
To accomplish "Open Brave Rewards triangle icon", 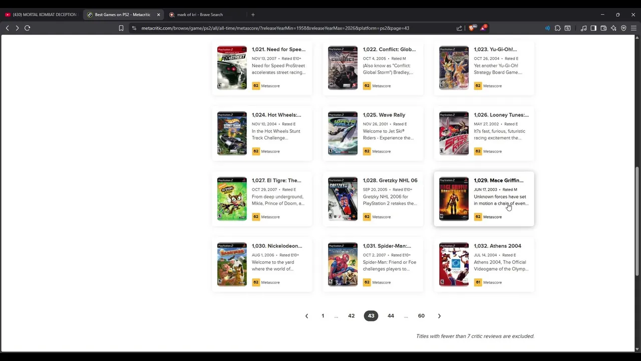I will tap(483, 28).
